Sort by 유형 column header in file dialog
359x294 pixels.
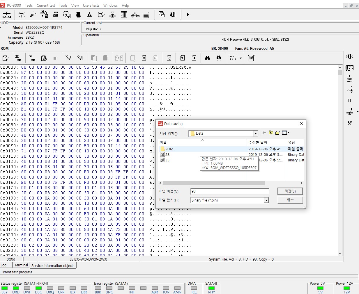(x=295, y=142)
